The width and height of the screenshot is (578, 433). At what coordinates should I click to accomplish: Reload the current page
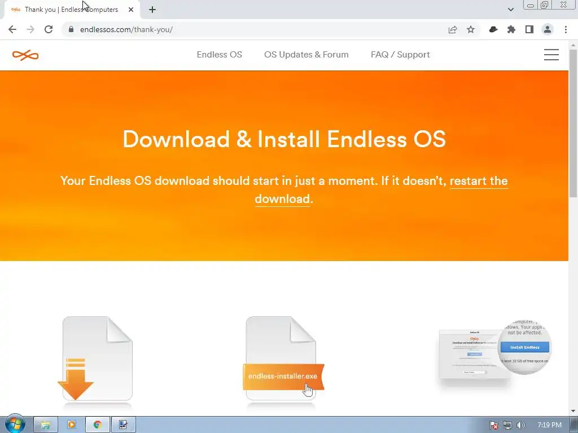point(49,29)
